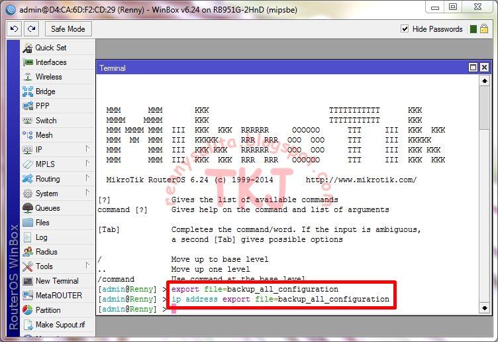Click Make Supout.rif file icon
This screenshot has width=498, height=342.
tap(28, 325)
